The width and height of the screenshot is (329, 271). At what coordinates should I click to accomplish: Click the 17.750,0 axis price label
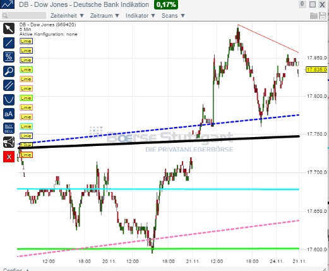click(x=317, y=134)
